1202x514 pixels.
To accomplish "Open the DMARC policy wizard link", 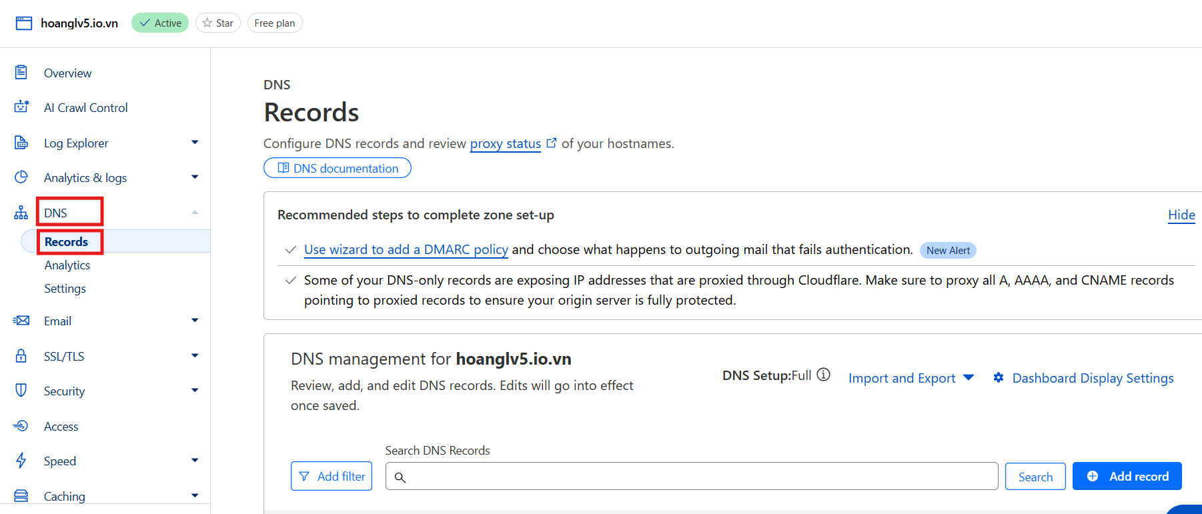I will 406,249.
